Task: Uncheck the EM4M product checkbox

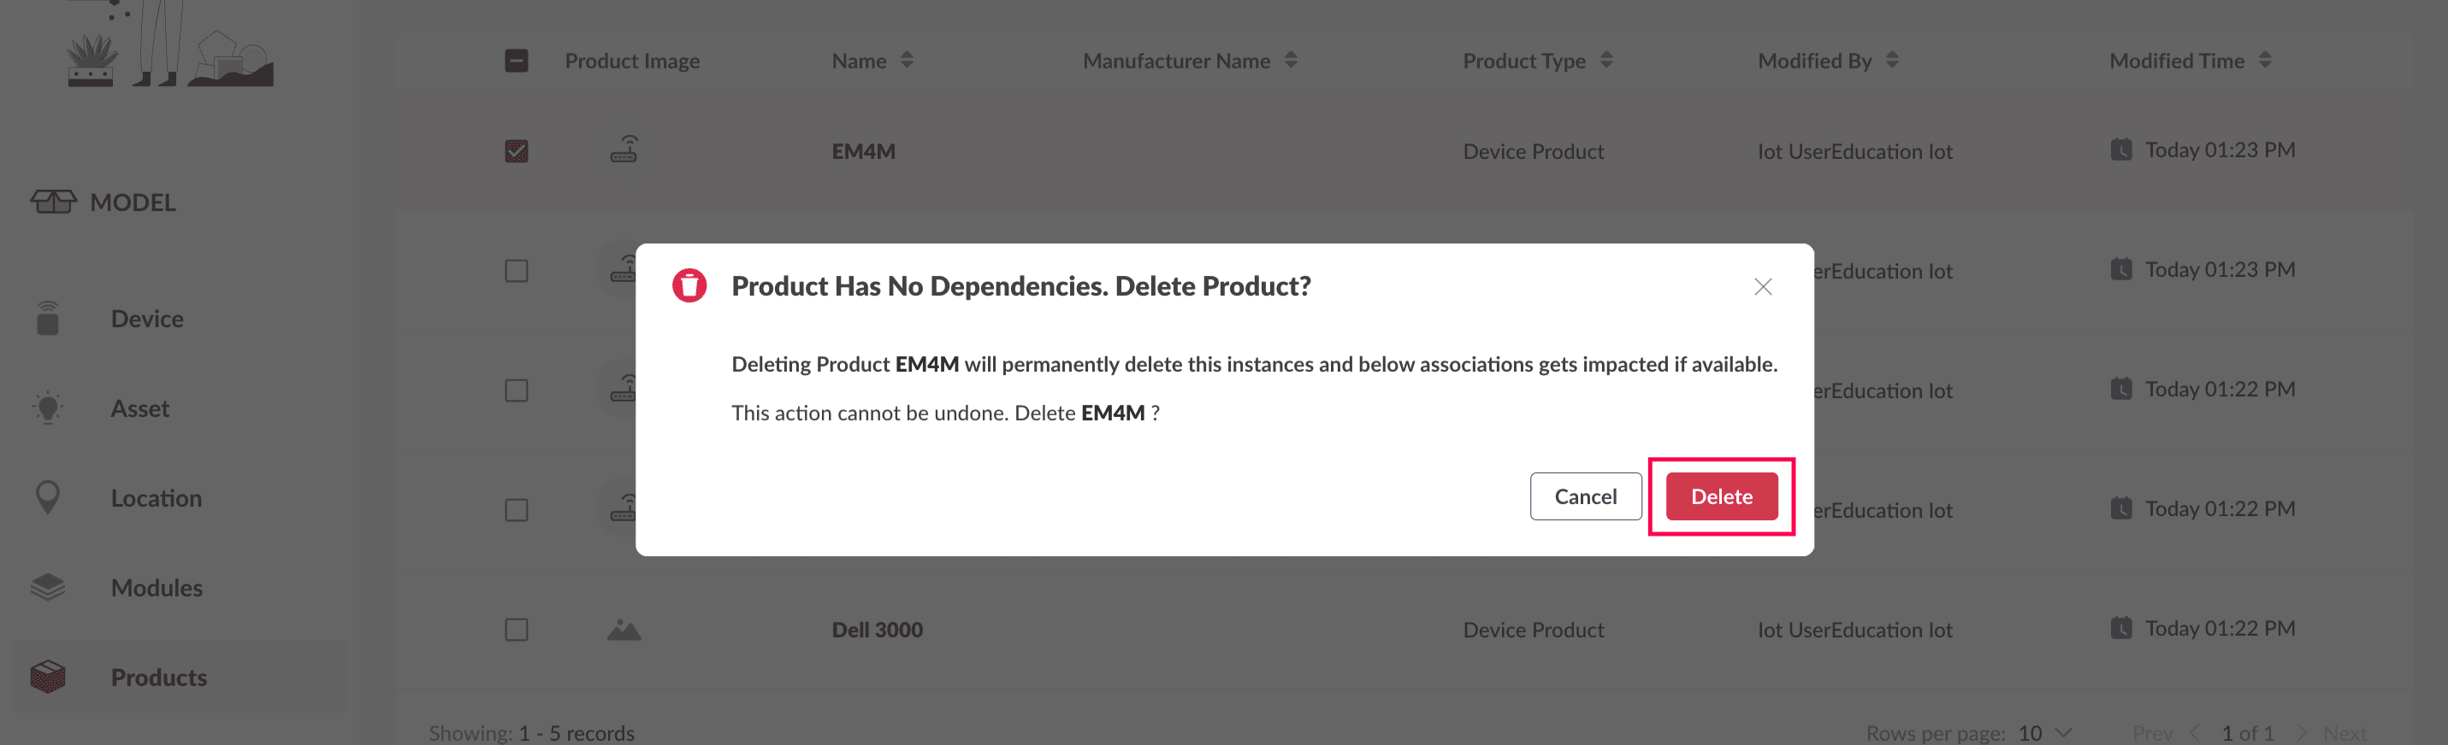Action: click(x=516, y=152)
